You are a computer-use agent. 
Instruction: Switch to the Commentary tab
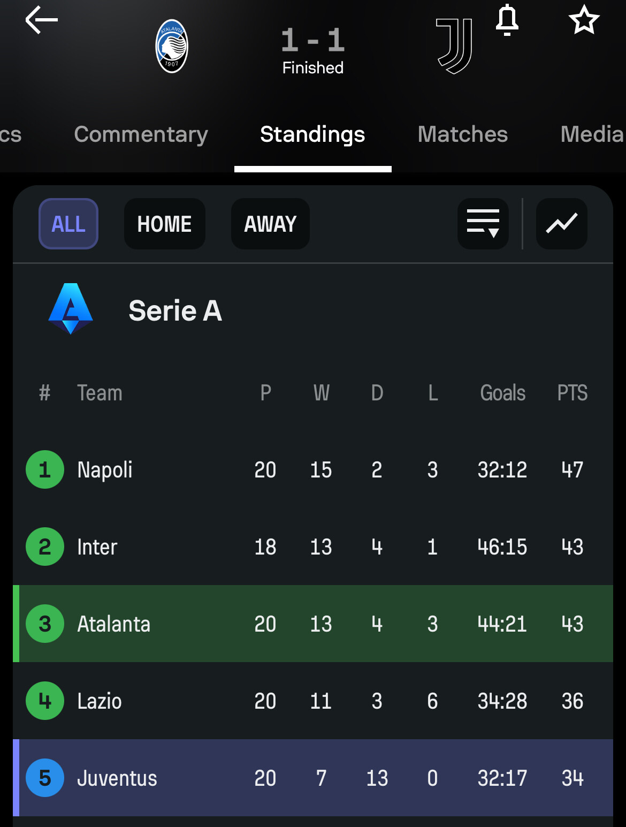[141, 134]
